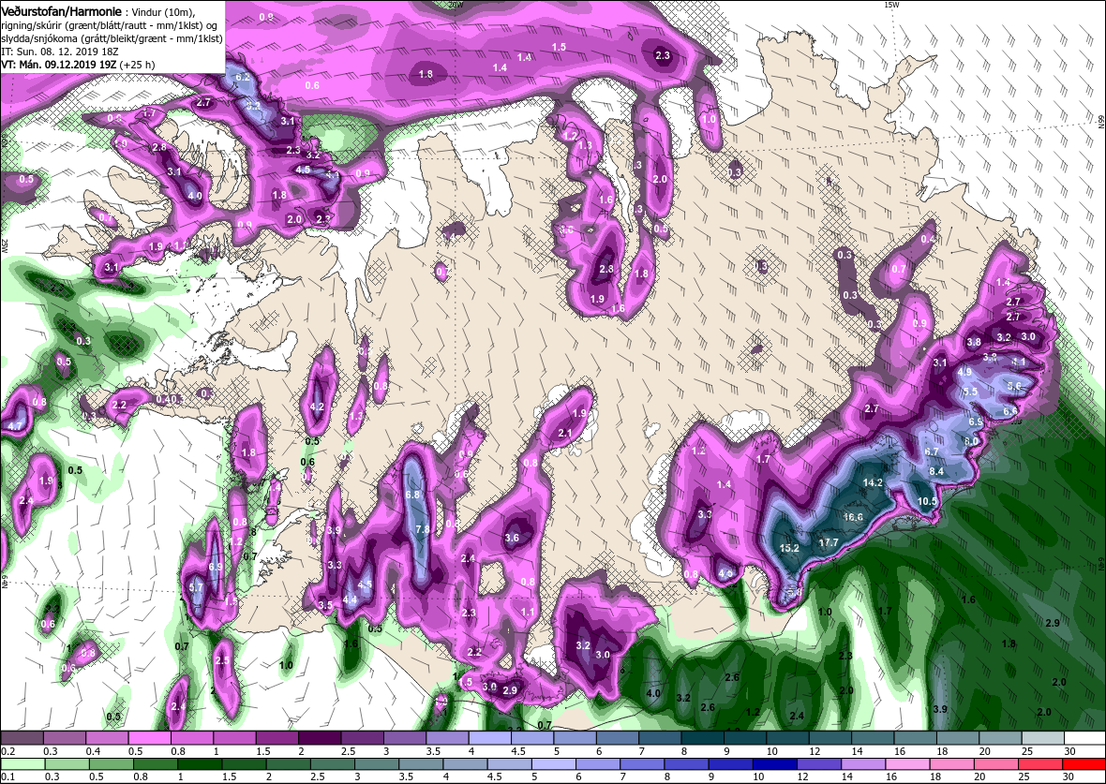This screenshot has height=784, width=1106.
Task: Click the 5.7 value in the southwest
Action: point(196,587)
